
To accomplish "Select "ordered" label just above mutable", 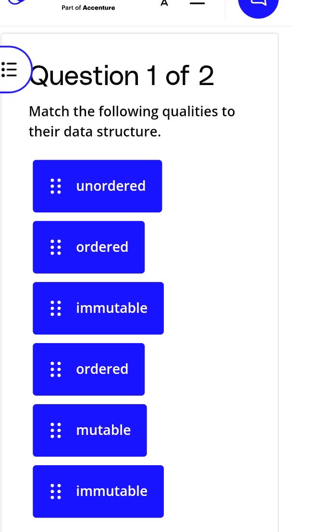I will pos(102,369).
